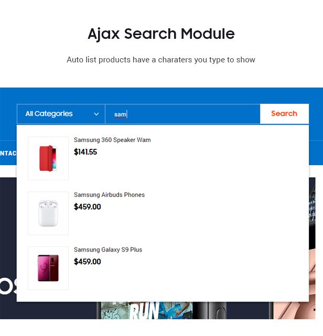Screen dimensions: 323x336
Task: Click the $141.55 price
Action: coord(85,152)
